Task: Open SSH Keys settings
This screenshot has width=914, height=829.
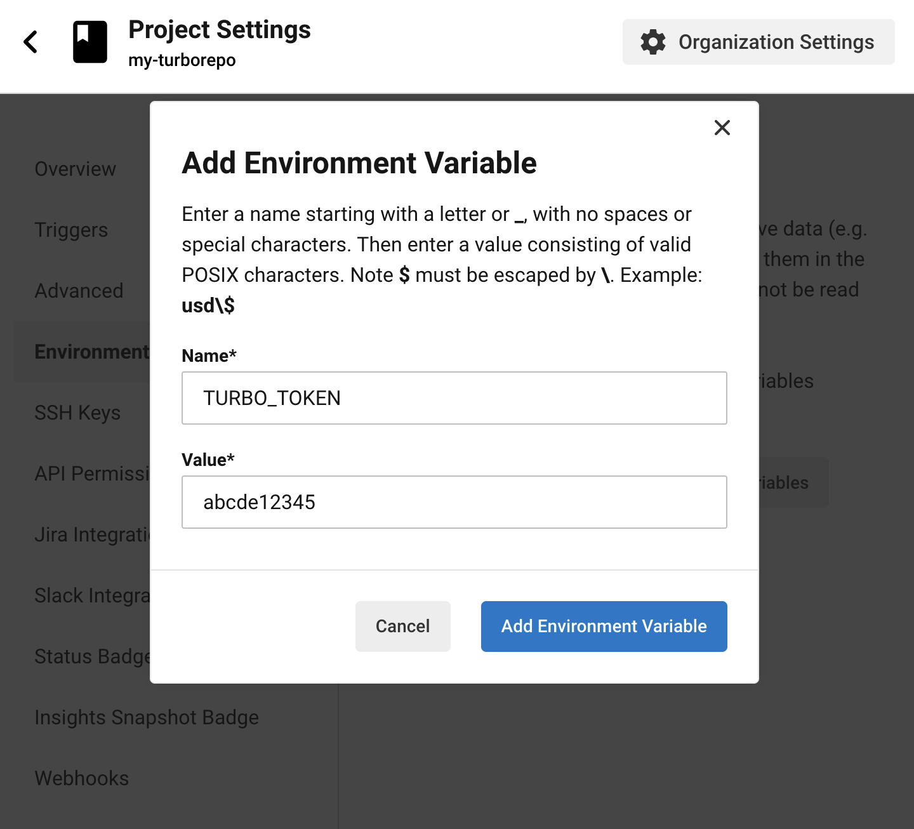Action: (77, 413)
